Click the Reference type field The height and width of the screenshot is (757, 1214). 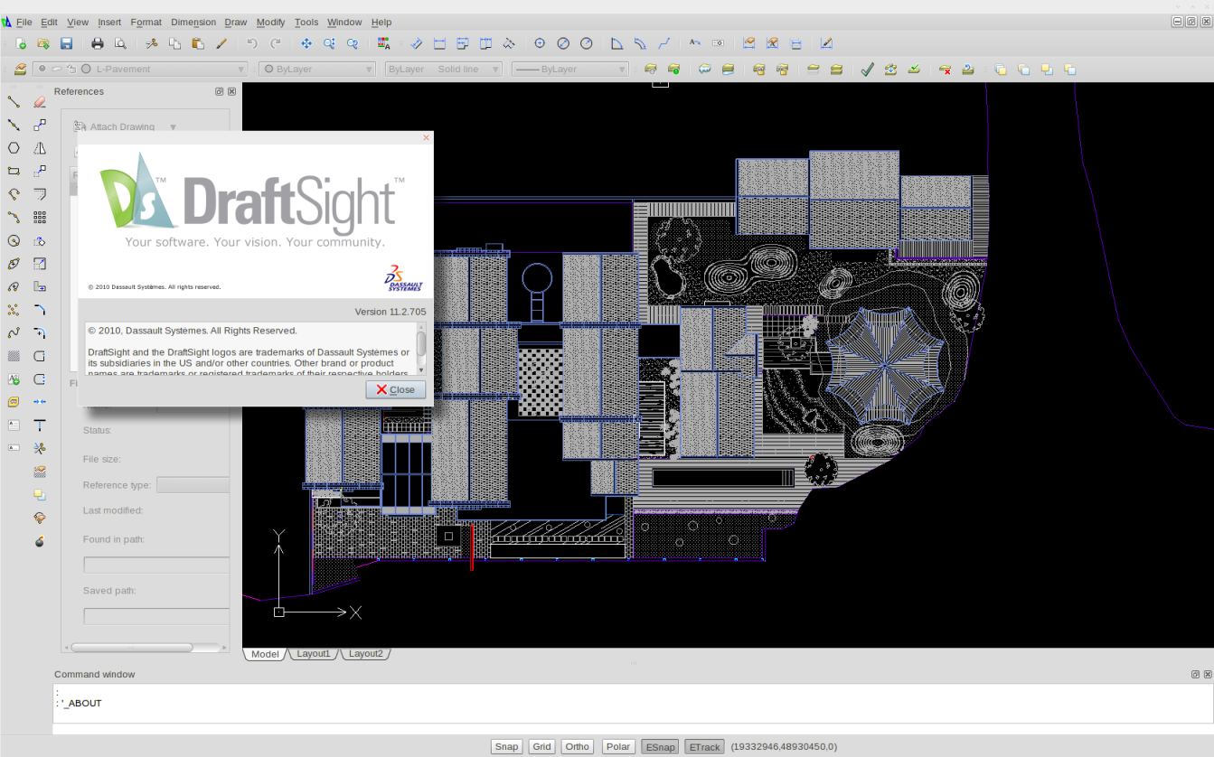[193, 485]
